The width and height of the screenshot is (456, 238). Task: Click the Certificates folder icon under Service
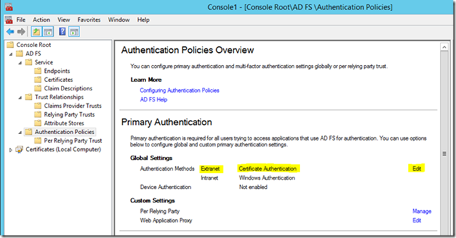pyautogui.click(x=38, y=80)
